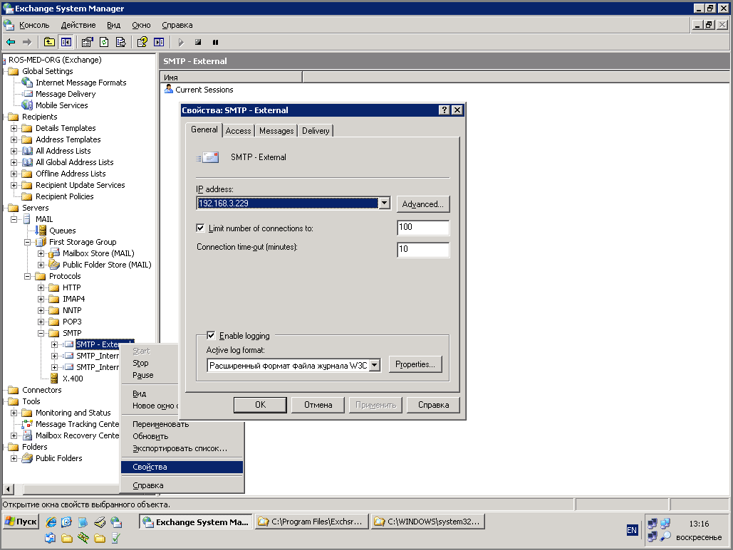This screenshot has width=733, height=550.
Task: Open the IP address dropdown
Action: tap(384, 203)
